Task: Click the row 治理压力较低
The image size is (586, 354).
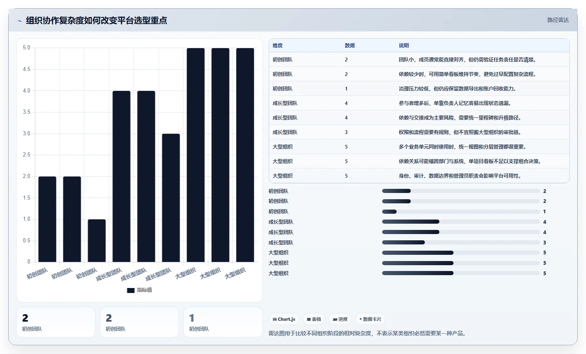Action: click(419, 89)
